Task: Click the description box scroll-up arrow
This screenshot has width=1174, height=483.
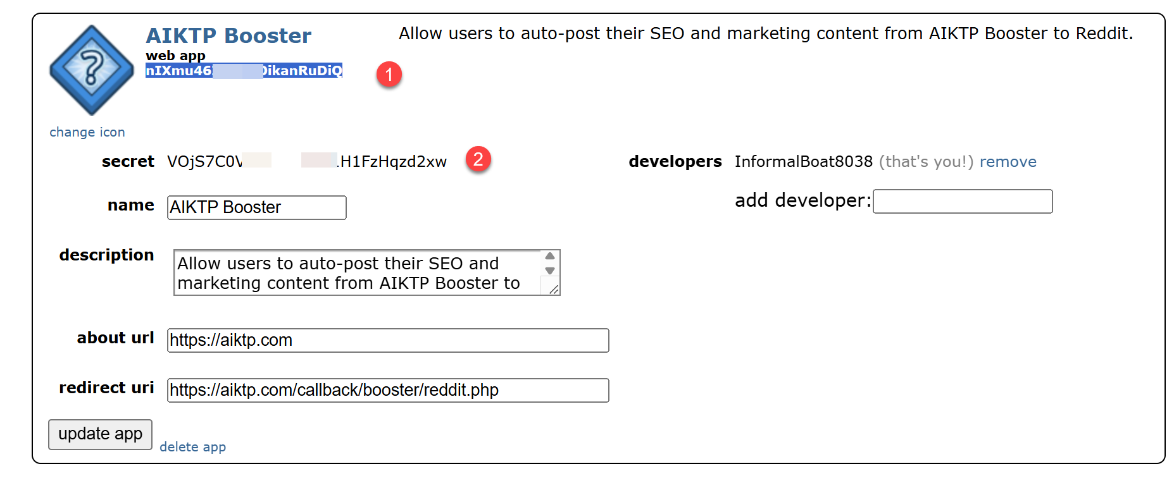Action: 550,256
